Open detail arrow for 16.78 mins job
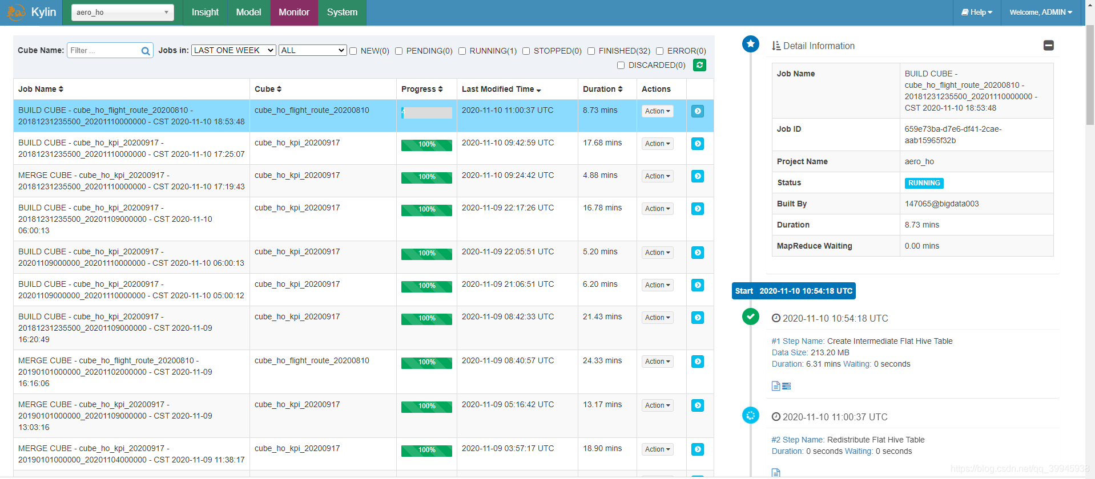 click(x=698, y=209)
